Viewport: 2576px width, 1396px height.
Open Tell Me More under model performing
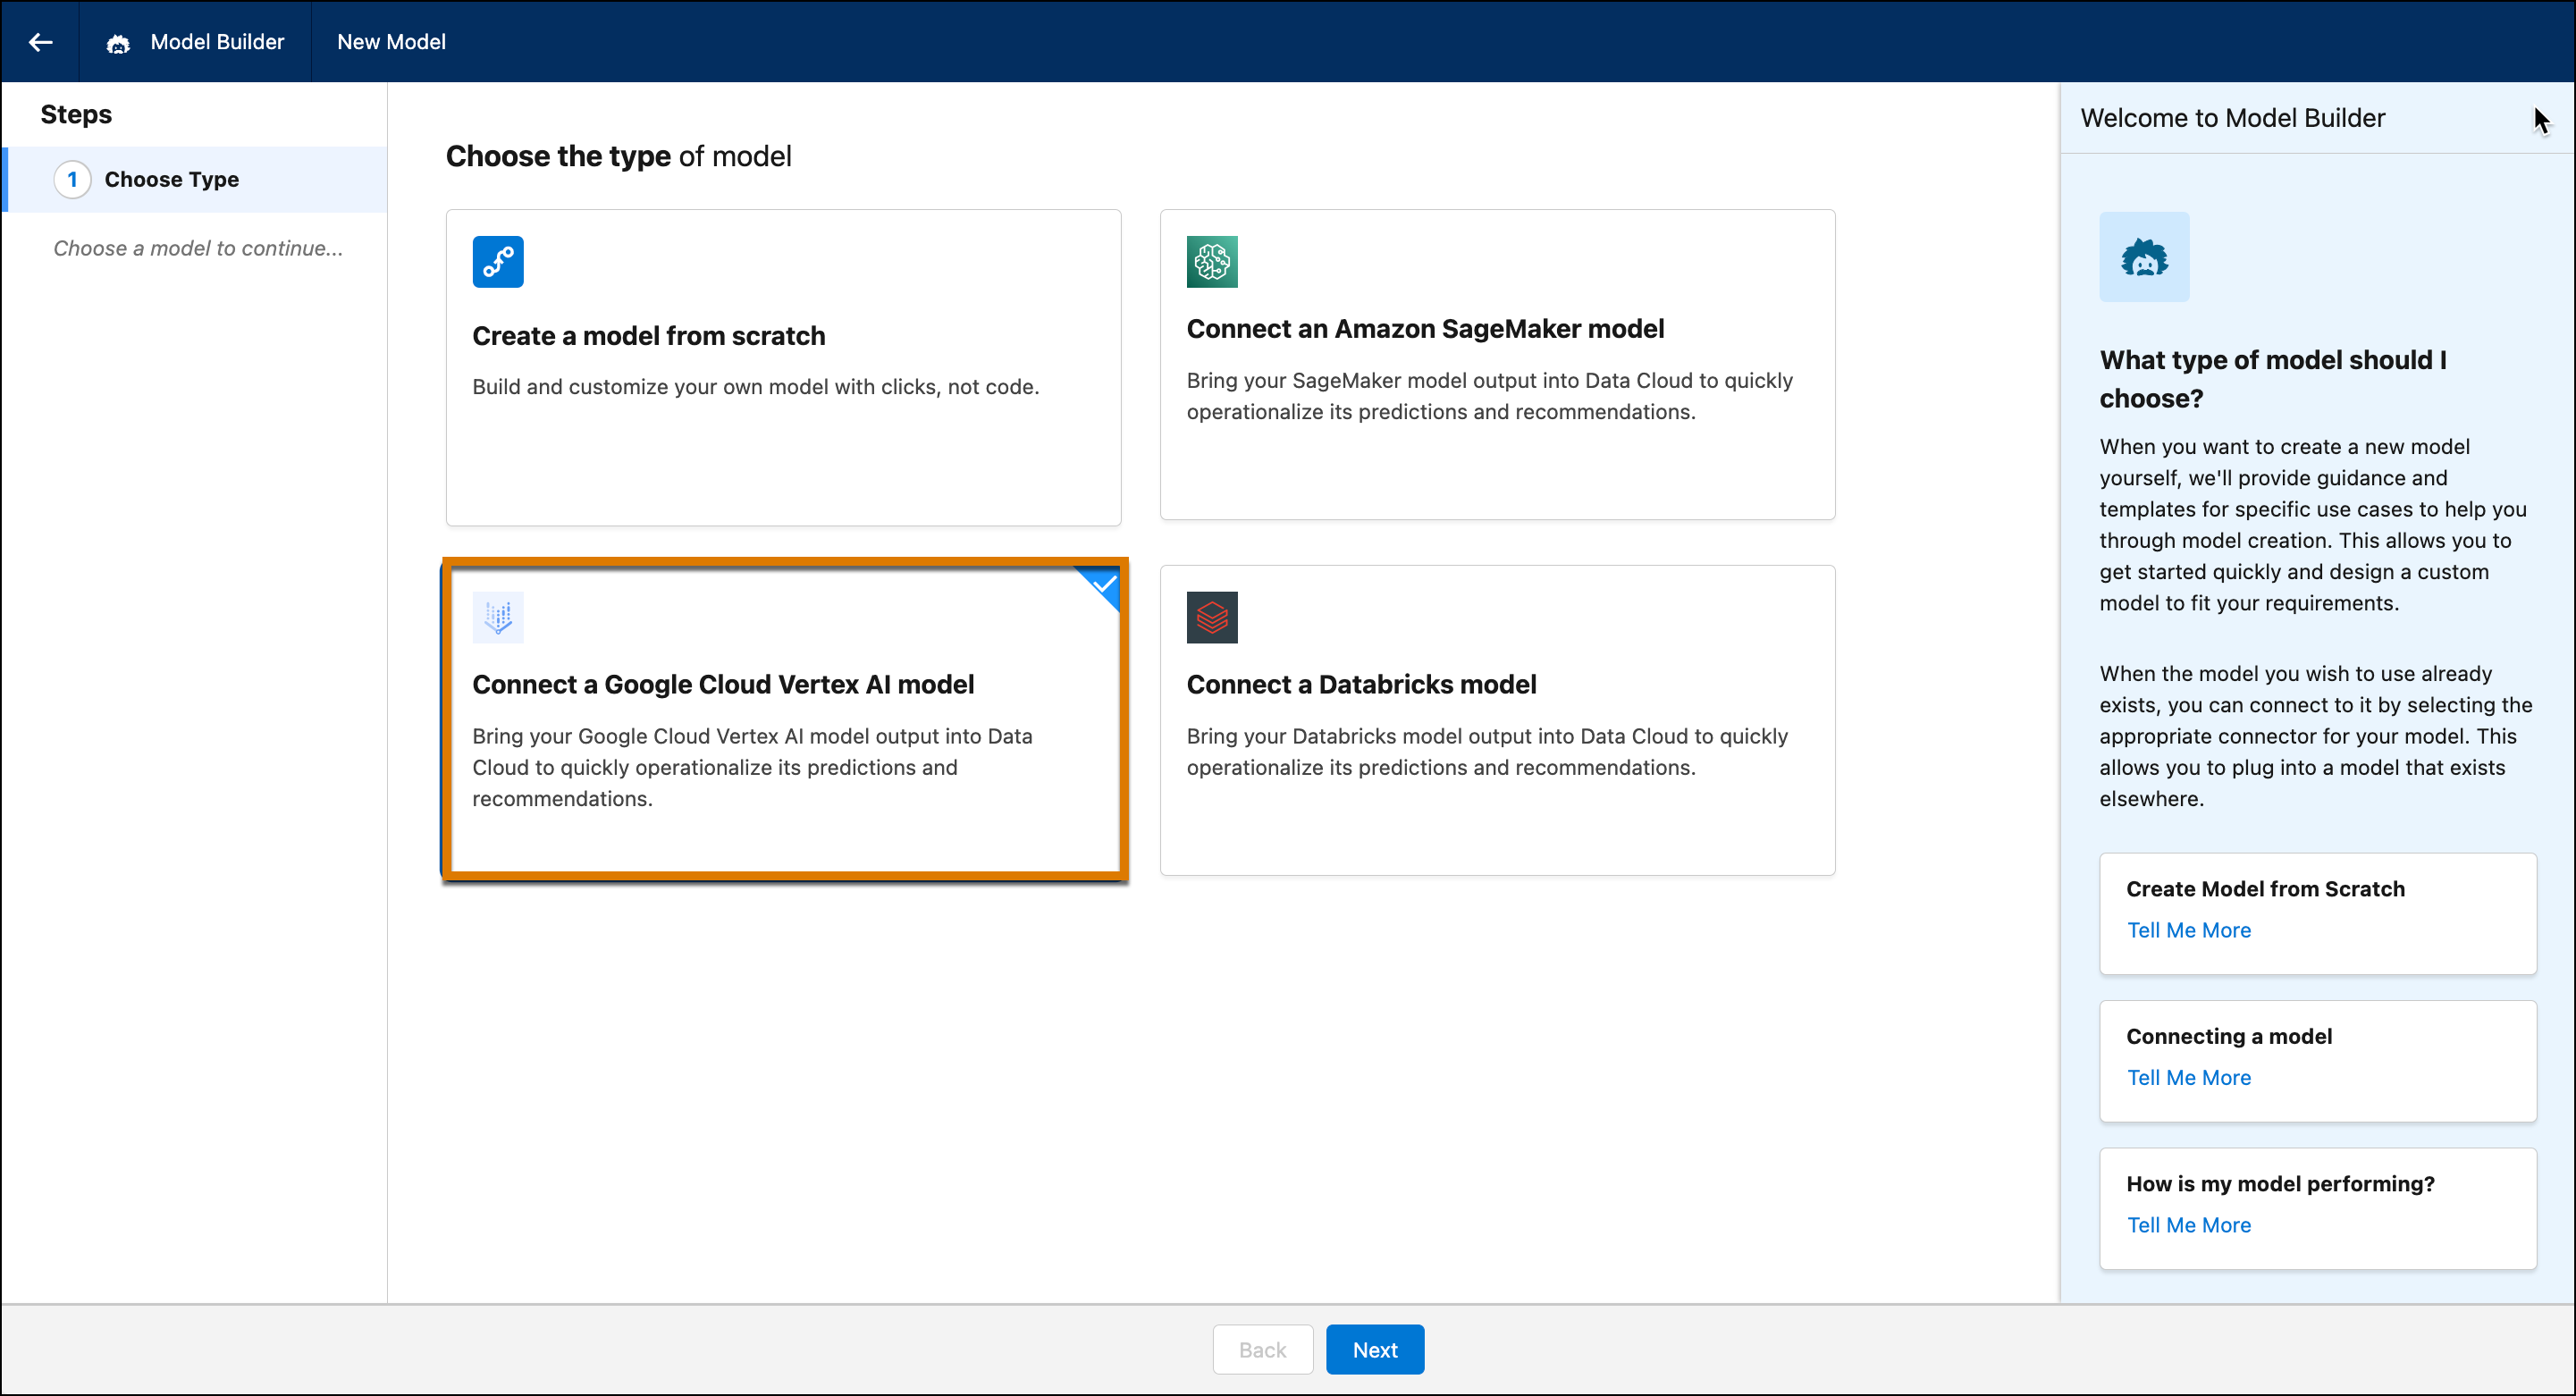(x=2189, y=1225)
